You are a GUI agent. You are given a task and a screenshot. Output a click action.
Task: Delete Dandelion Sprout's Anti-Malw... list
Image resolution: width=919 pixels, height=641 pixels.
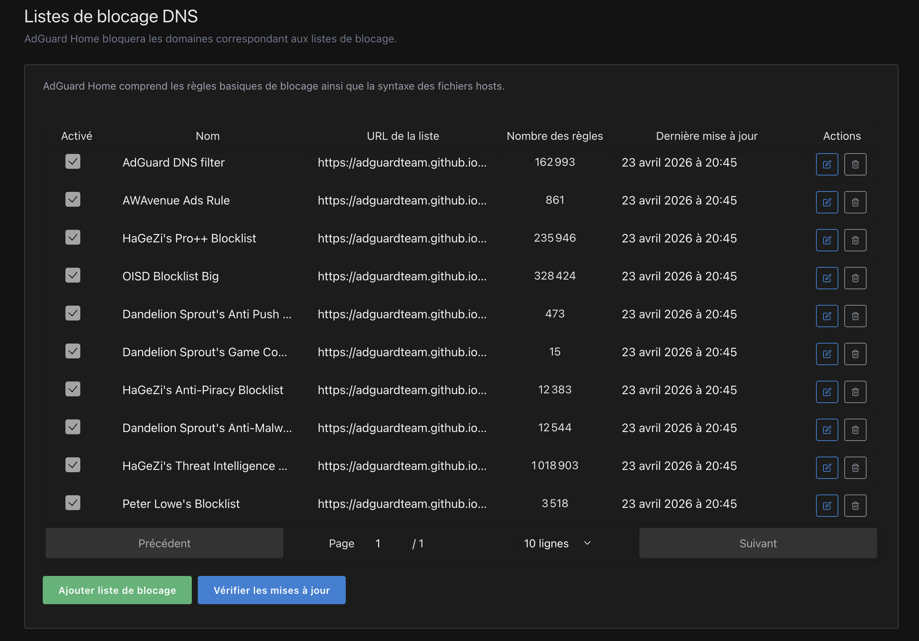855,429
